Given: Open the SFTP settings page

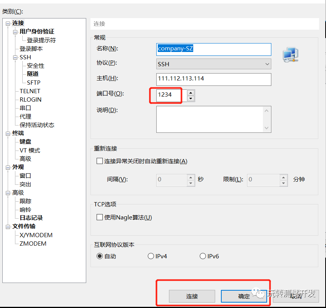Looking at the screenshot, I should [33, 82].
